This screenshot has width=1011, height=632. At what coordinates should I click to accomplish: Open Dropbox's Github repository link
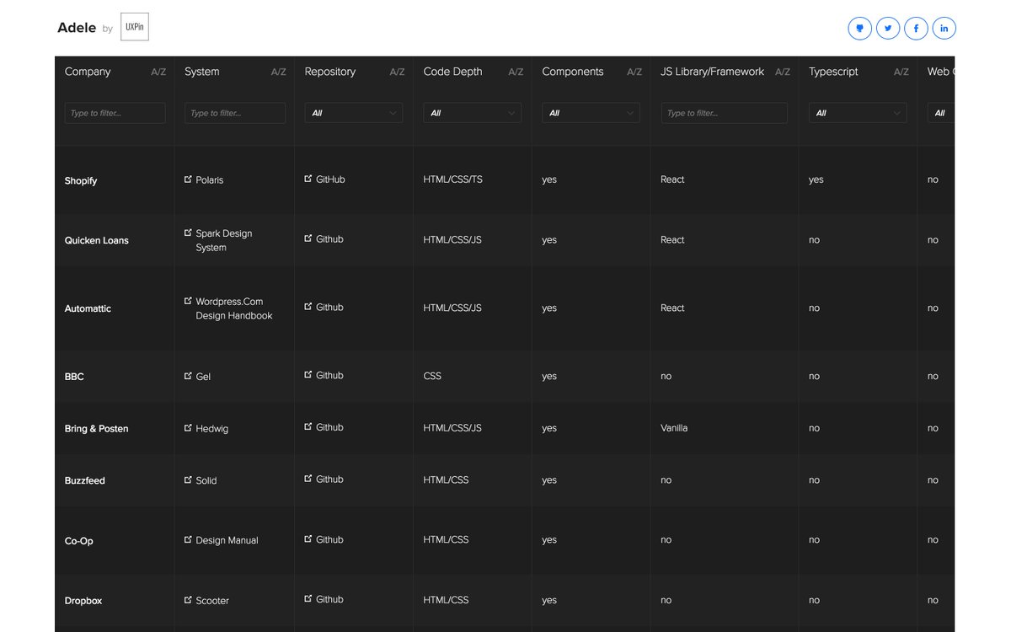point(329,599)
